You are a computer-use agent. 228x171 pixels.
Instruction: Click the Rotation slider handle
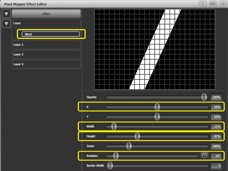tap(116, 156)
